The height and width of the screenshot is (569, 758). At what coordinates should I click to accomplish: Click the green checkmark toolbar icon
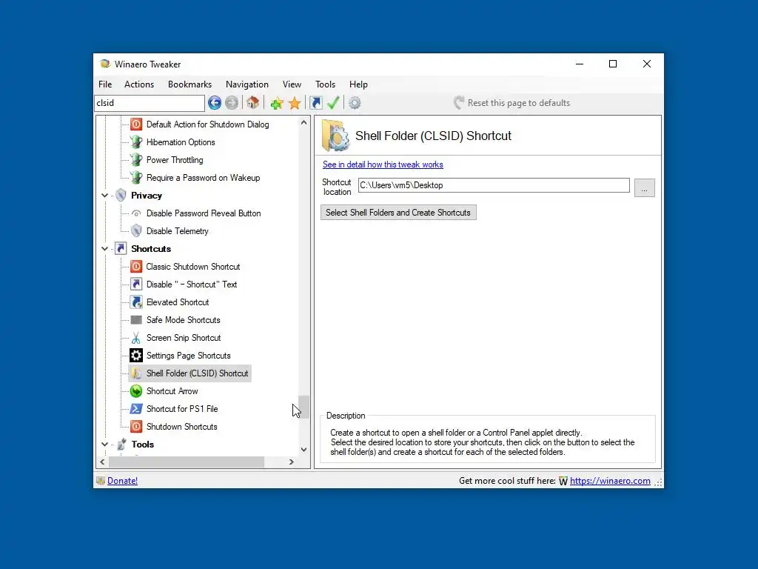tap(333, 102)
